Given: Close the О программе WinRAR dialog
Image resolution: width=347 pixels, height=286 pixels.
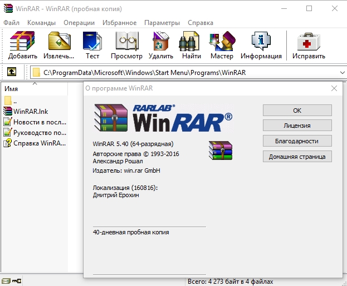Looking at the screenshot, I should (334, 88).
